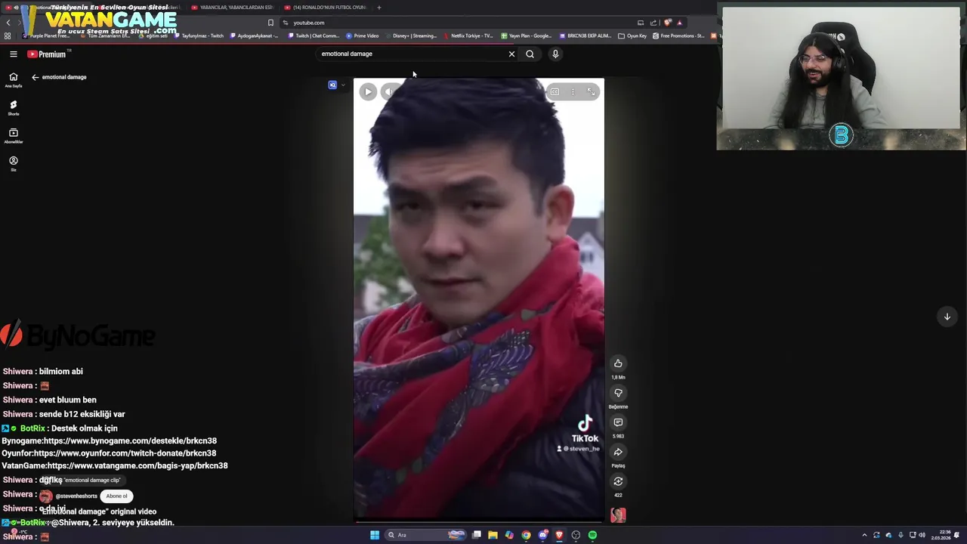Open the Windows Start menu
Image resolution: width=967 pixels, height=544 pixels.
coord(375,535)
